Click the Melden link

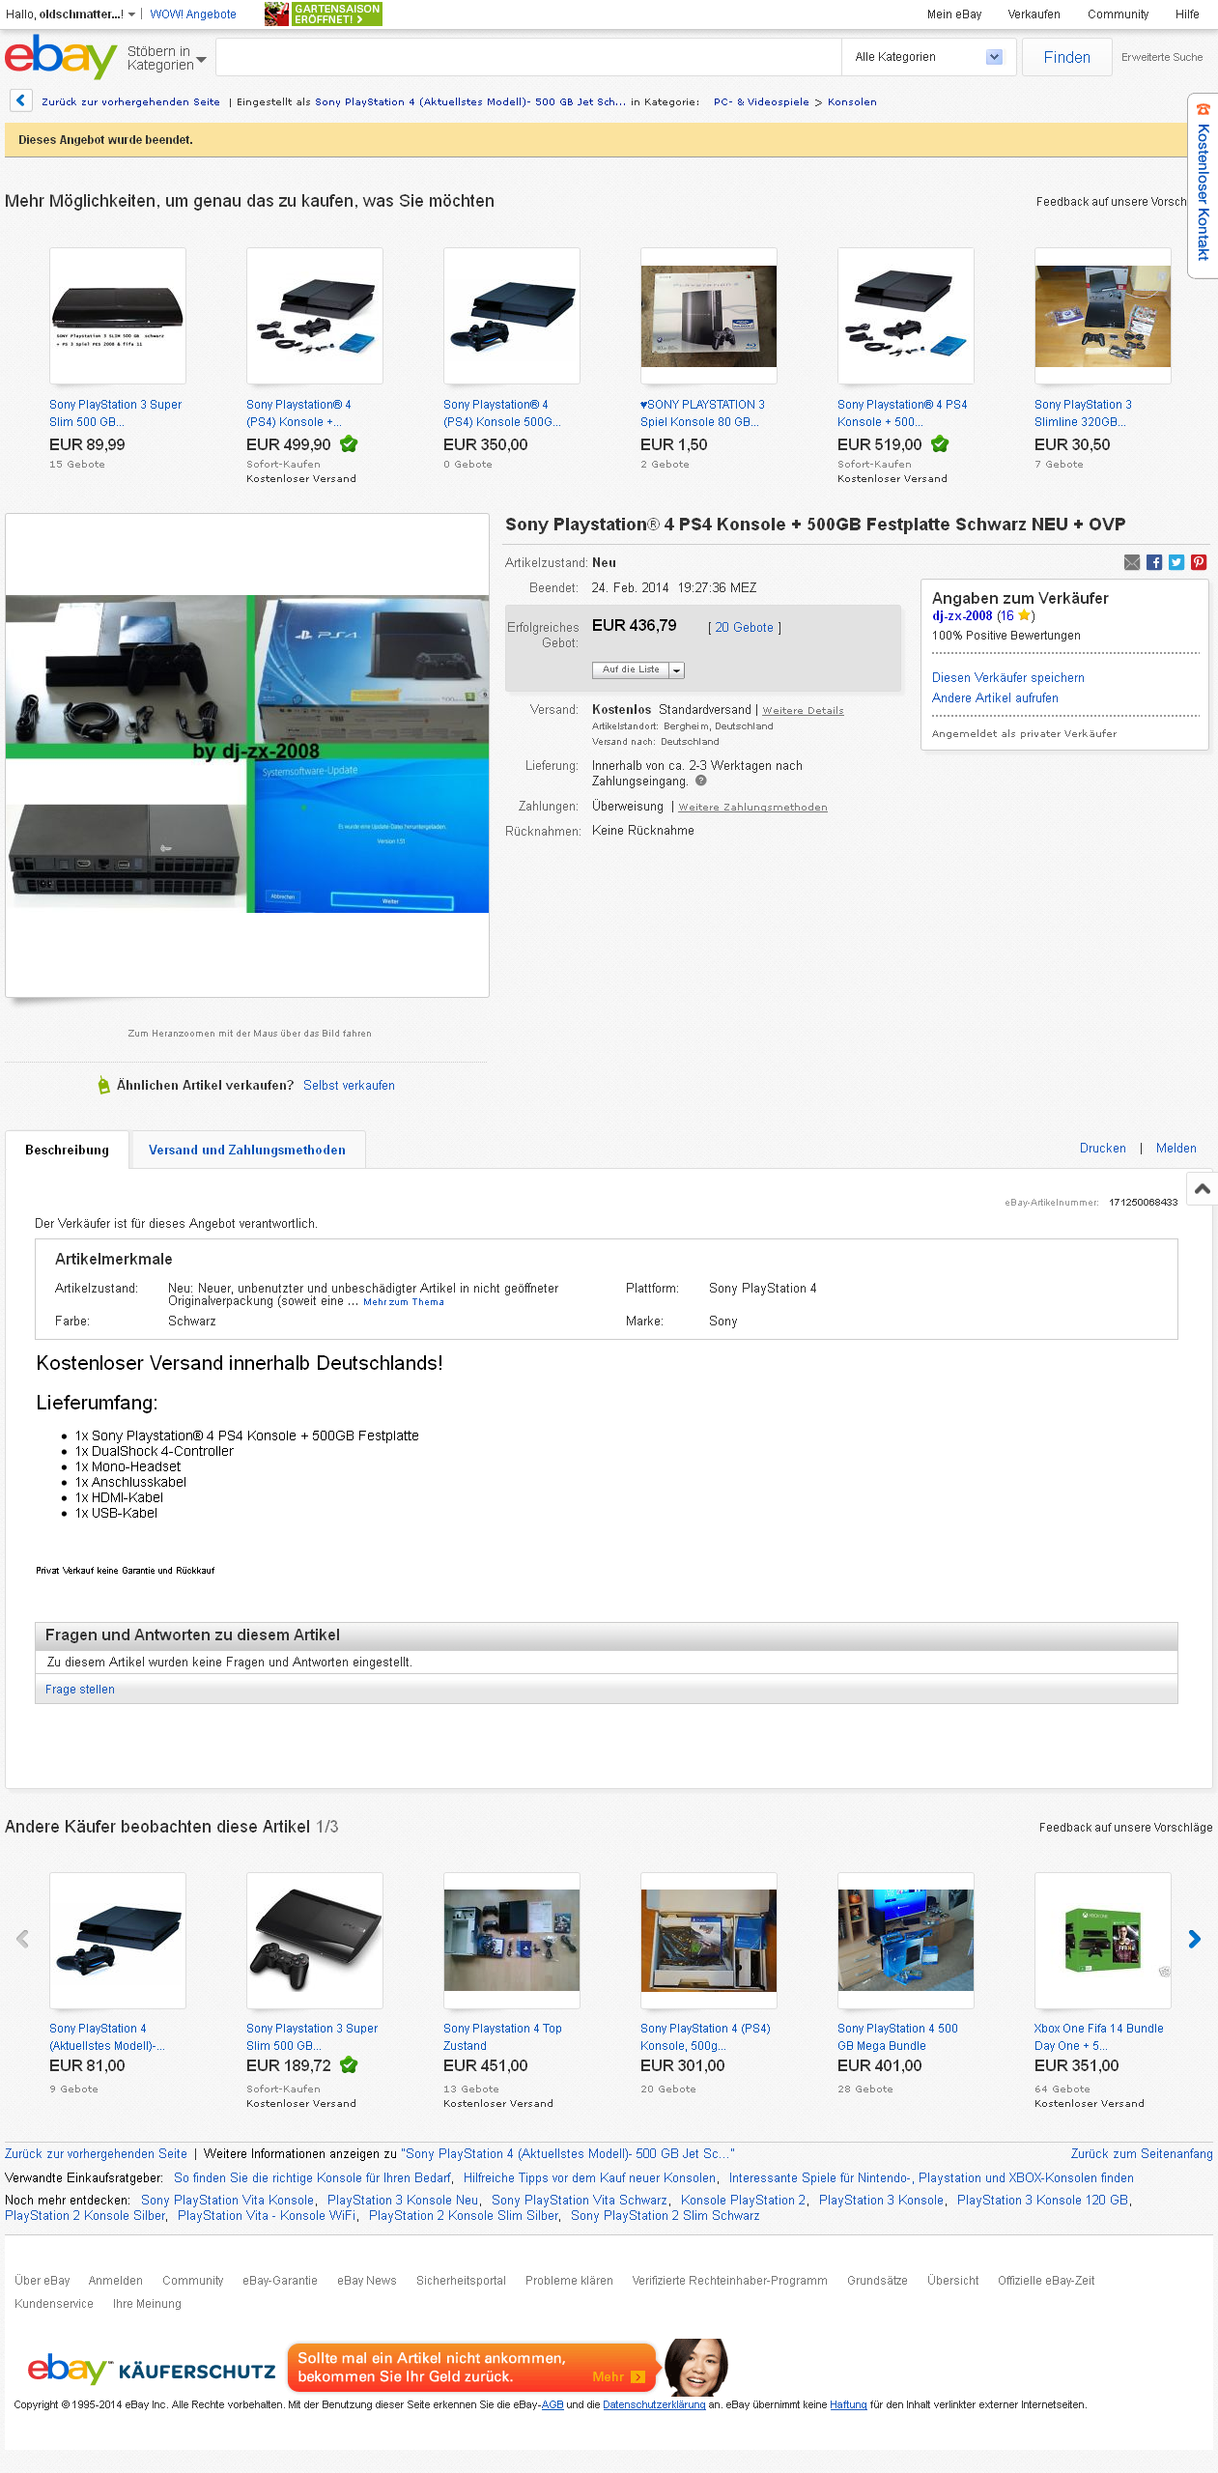[1176, 1148]
